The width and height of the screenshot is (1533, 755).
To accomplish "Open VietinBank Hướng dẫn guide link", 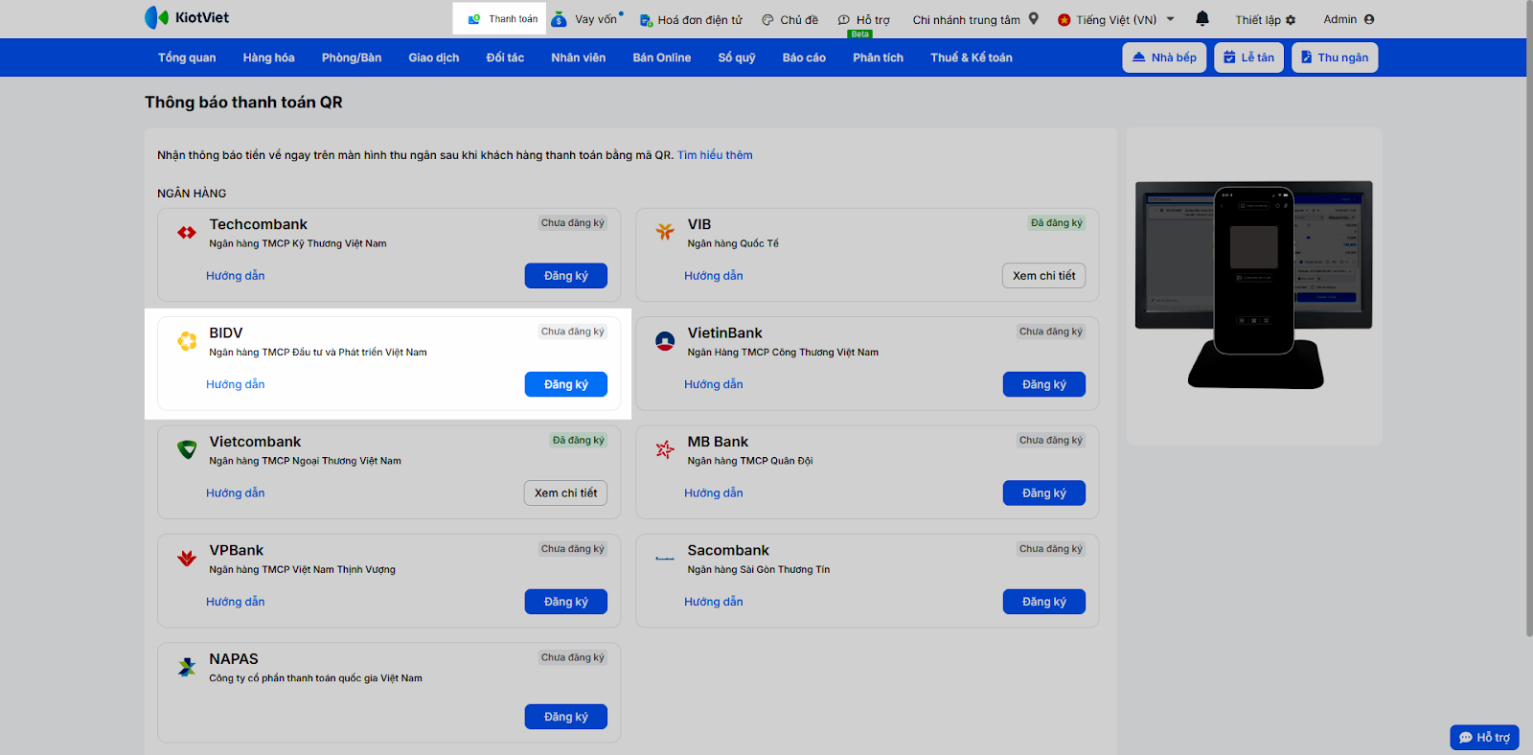I will click(x=714, y=384).
